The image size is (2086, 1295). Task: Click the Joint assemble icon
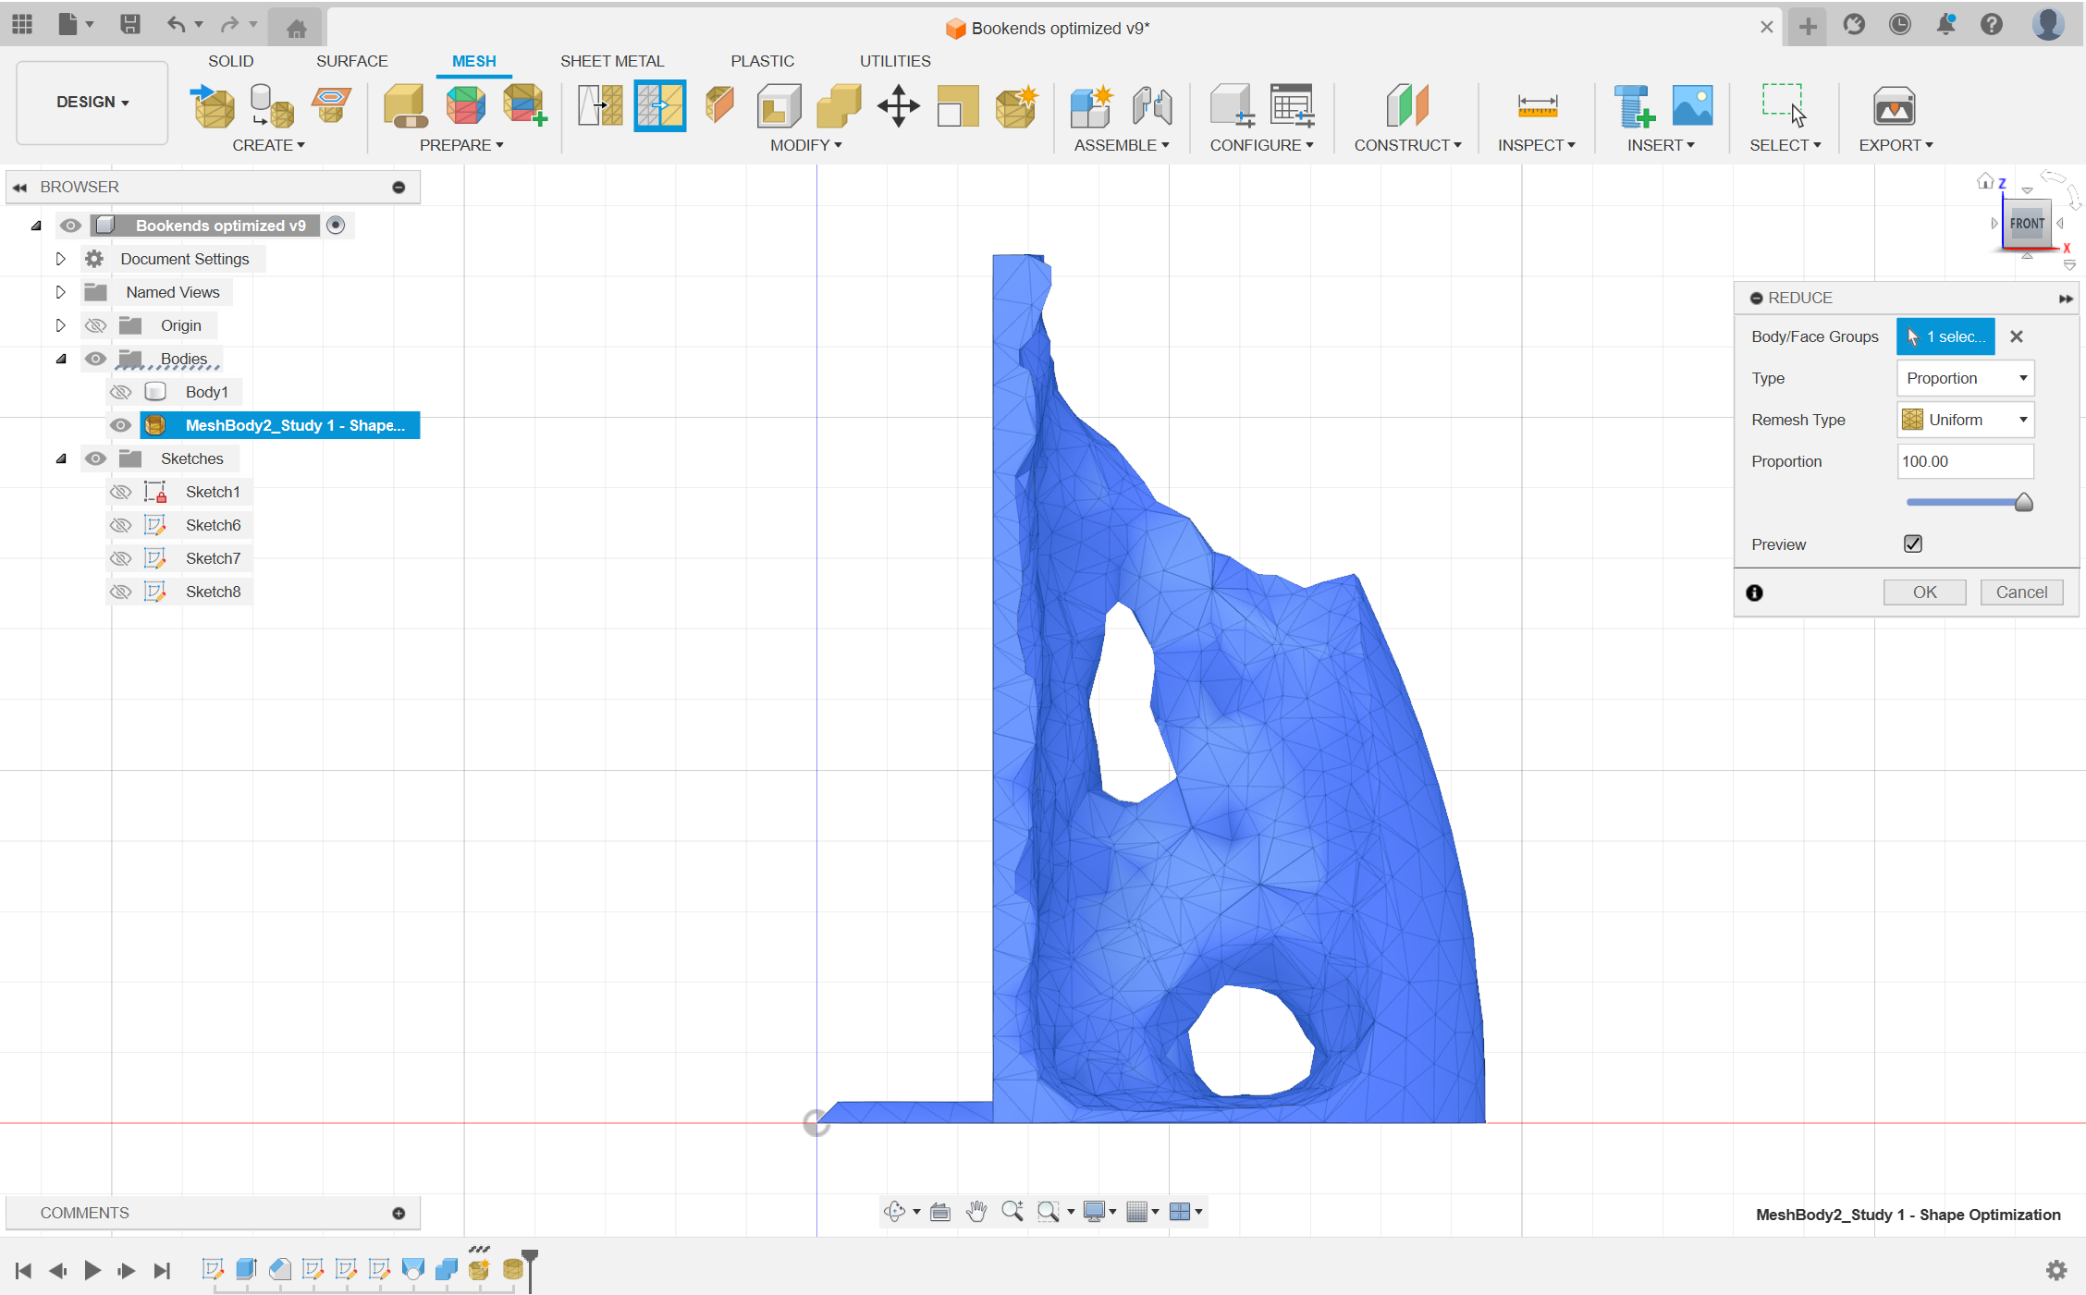pos(1151,105)
